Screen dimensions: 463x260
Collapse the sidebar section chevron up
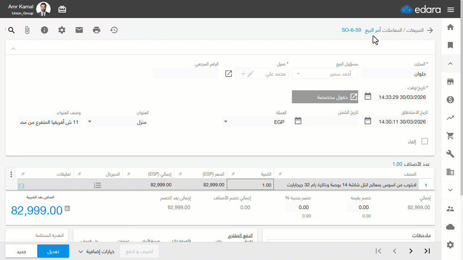[x=450, y=64]
